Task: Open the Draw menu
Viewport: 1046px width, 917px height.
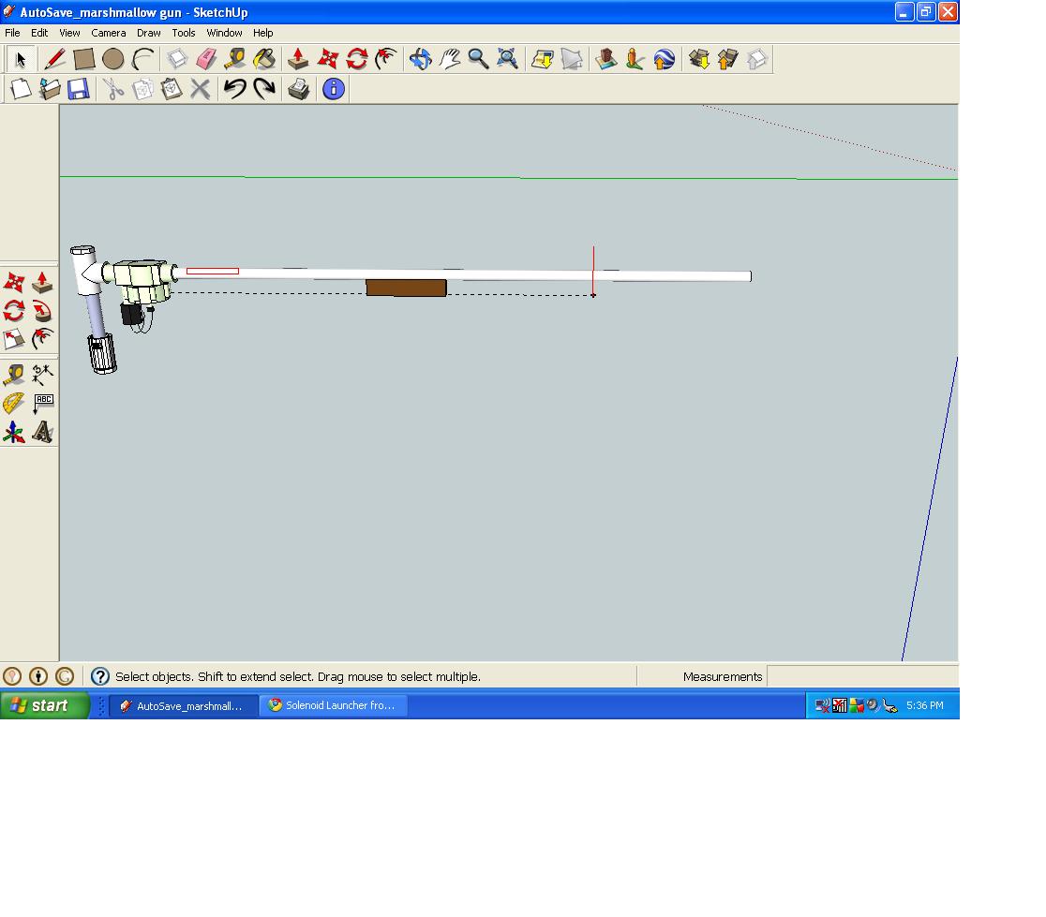Action: pyautogui.click(x=149, y=33)
